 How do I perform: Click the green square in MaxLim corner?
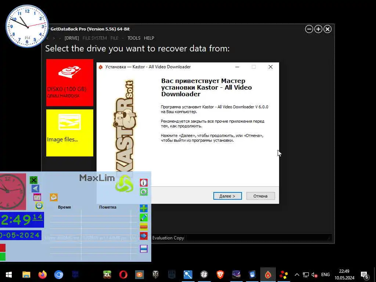(3, 256)
